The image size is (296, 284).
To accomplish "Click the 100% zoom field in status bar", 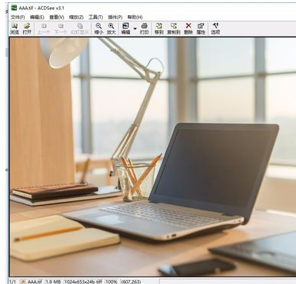I will (111, 282).
